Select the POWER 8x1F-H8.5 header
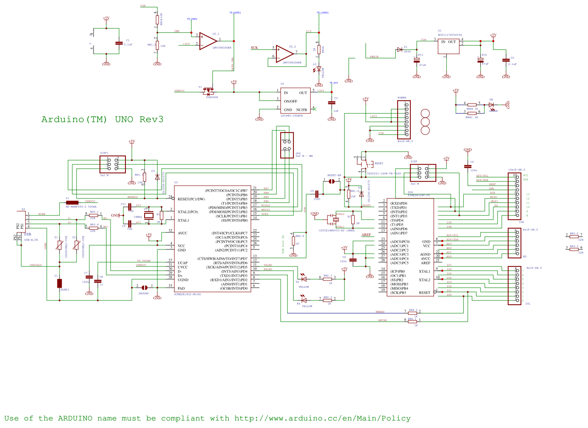This screenshot has width=588, height=428. coord(403,120)
